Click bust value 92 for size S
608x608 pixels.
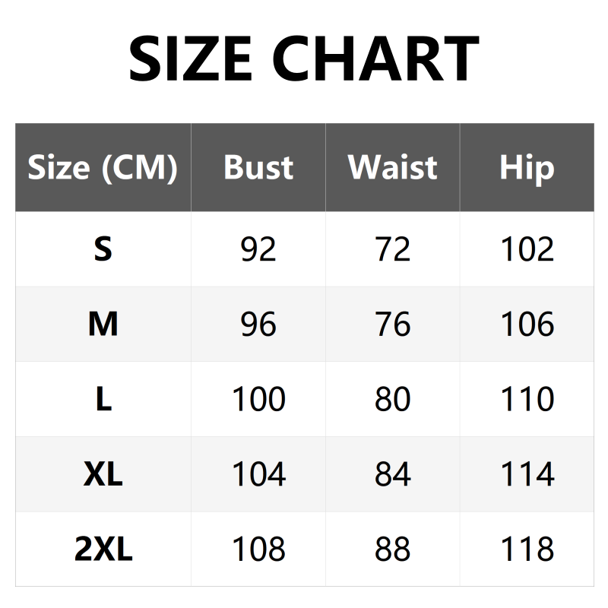tap(258, 249)
